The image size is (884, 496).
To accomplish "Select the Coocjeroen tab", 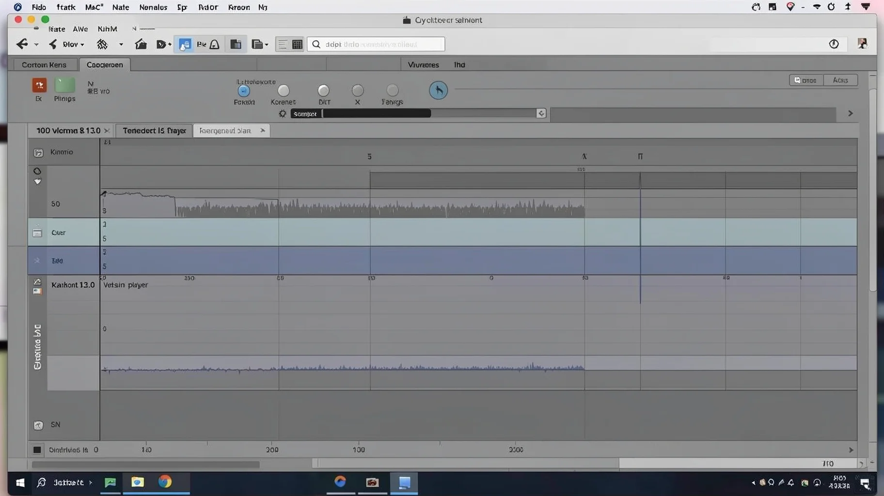I will click(105, 64).
